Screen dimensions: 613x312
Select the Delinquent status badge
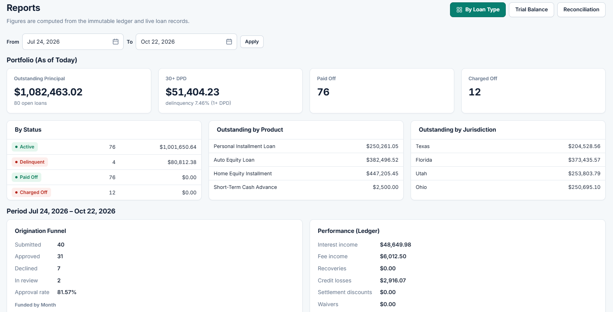pyautogui.click(x=30, y=162)
